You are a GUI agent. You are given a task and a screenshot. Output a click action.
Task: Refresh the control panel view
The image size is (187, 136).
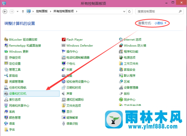point(129,12)
